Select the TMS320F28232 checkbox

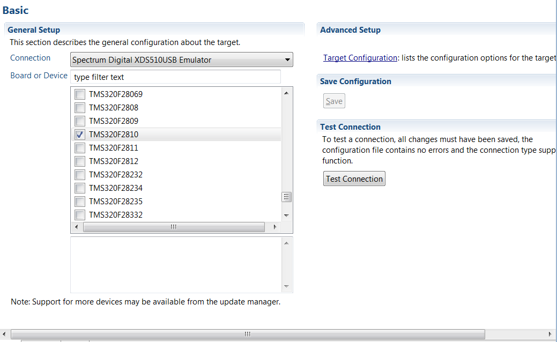(79, 174)
